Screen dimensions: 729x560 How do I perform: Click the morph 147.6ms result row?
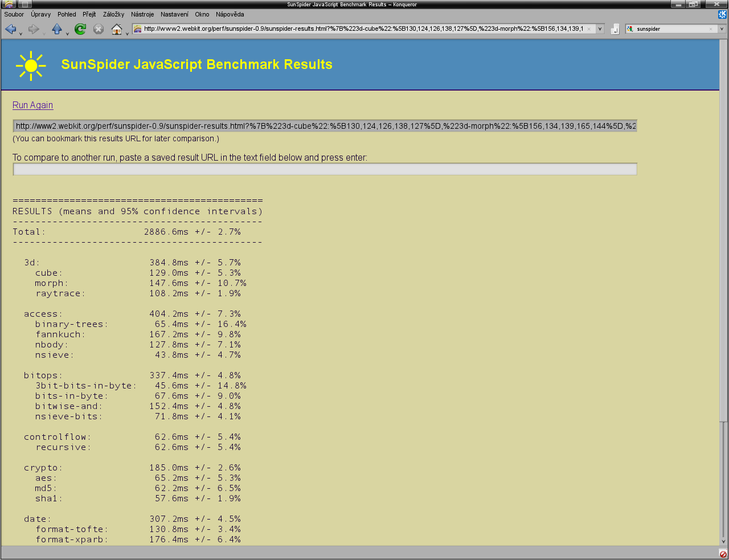(141, 283)
